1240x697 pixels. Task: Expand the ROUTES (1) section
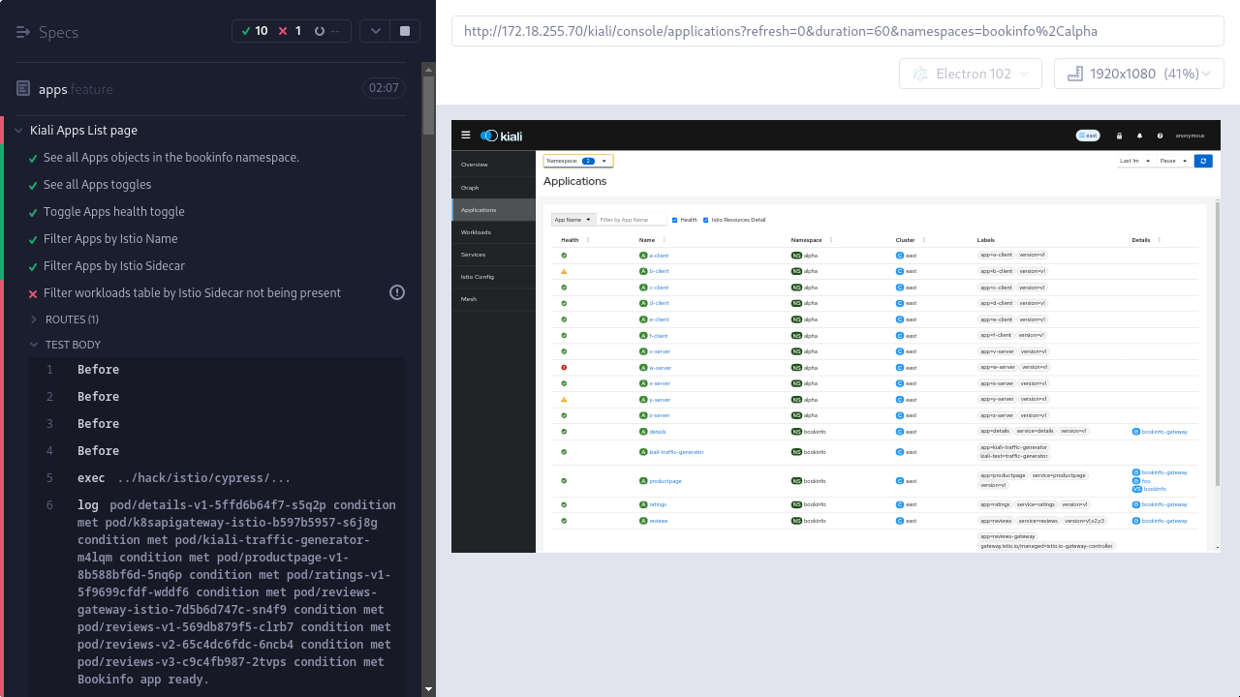72,319
